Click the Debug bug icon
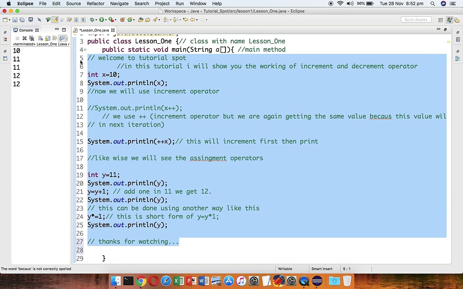Screen dimensions: 463x289 tap(92, 20)
